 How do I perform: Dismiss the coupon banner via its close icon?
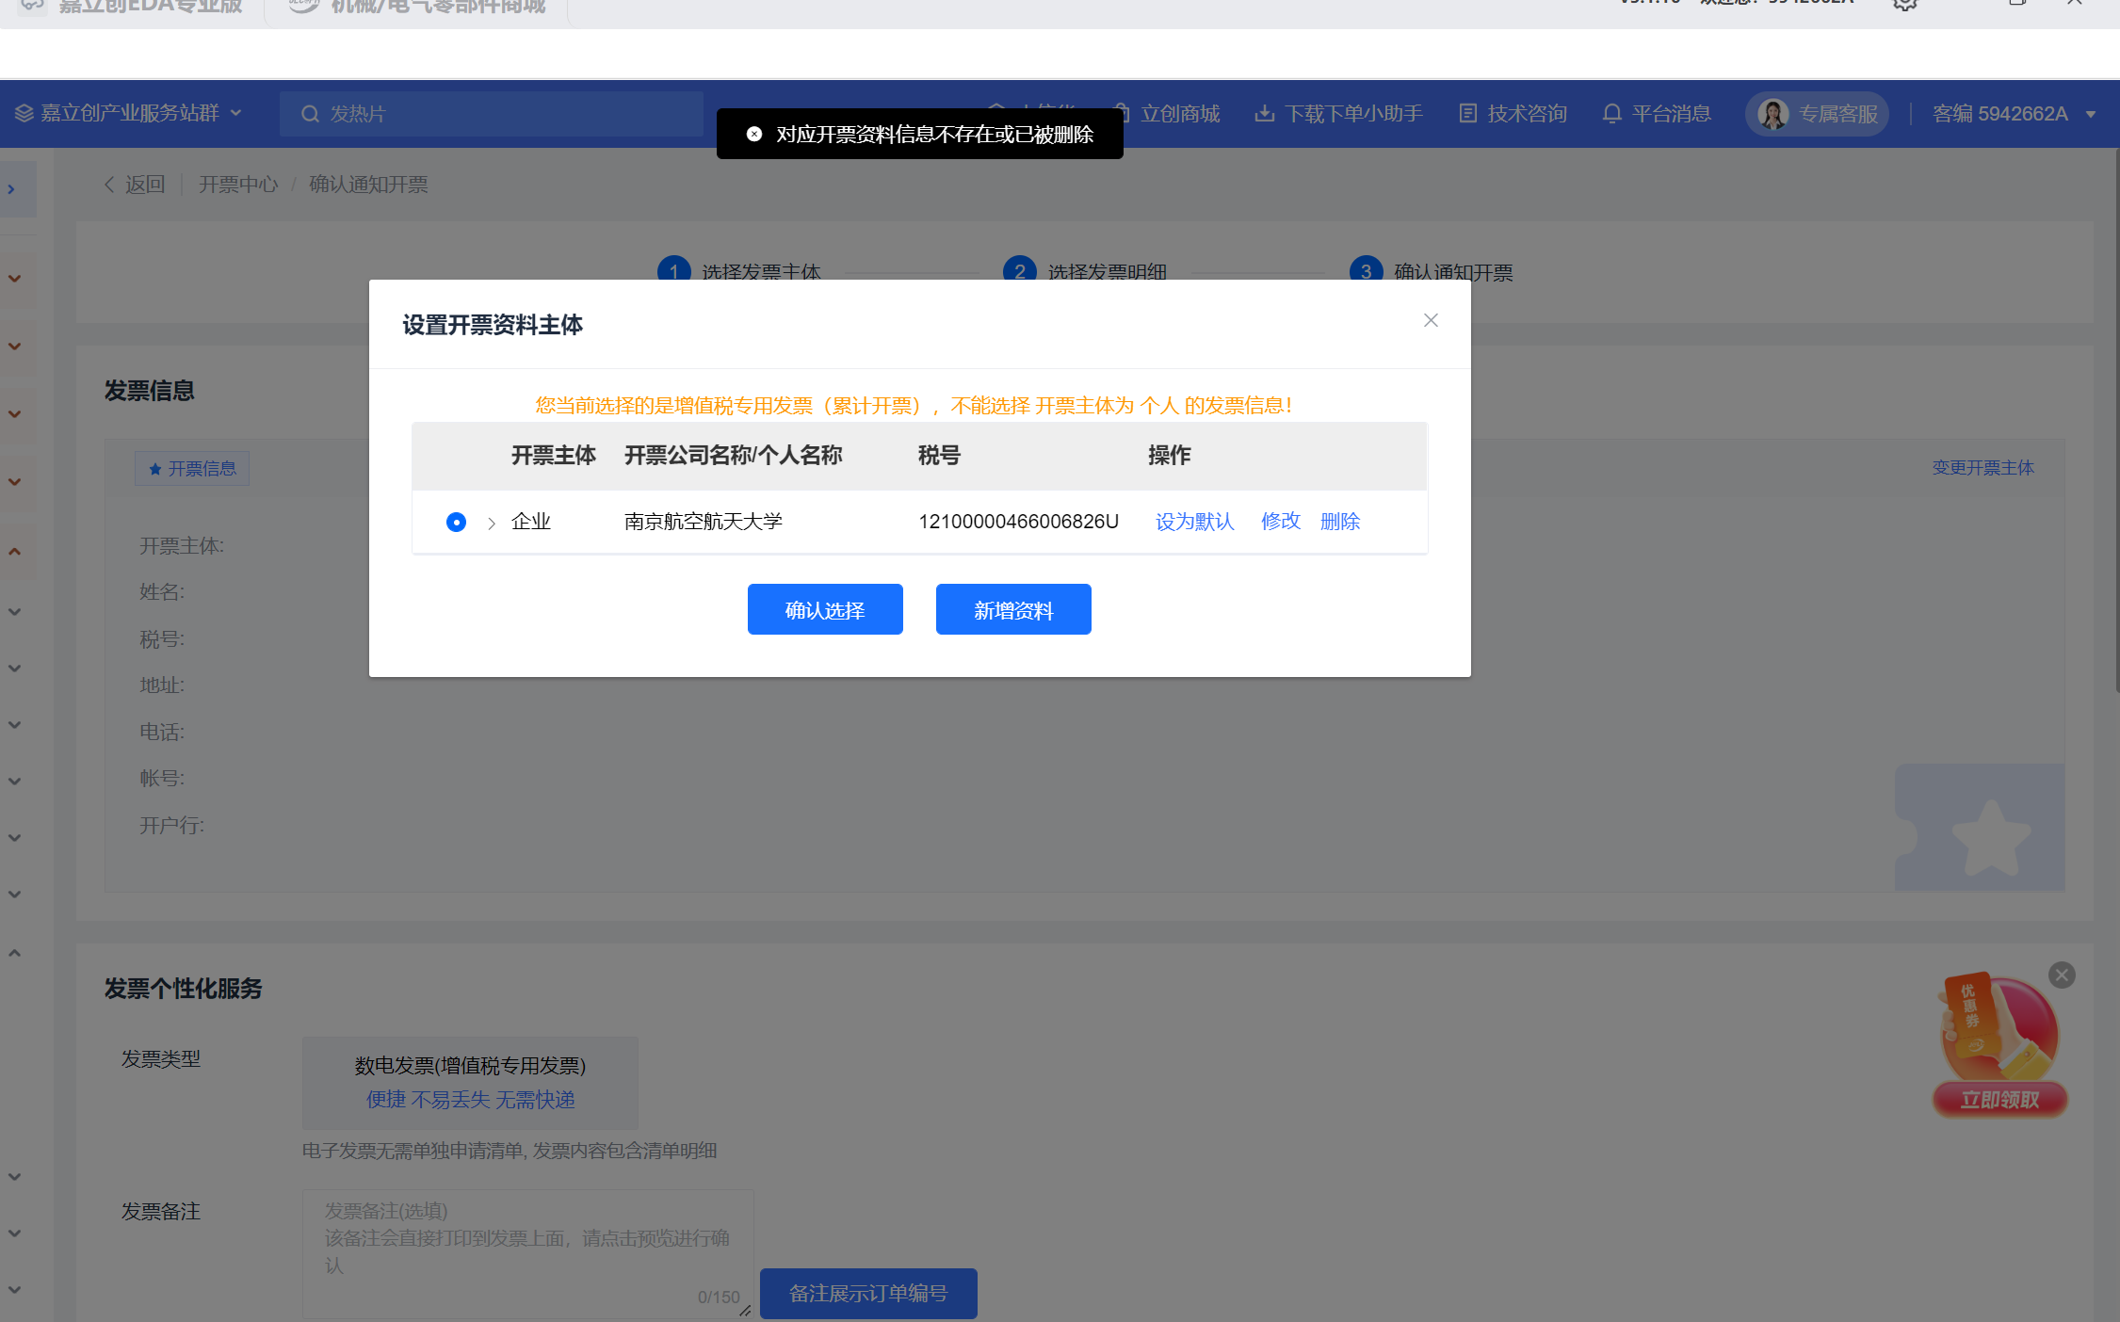point(2062,975)
